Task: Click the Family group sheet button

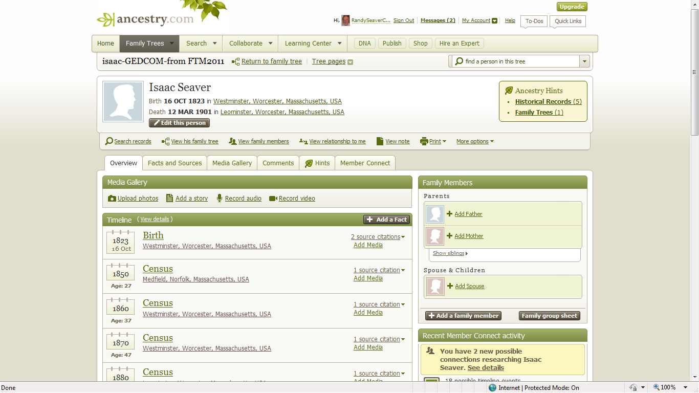Action: pyautogui.click(x=550, y=316)
